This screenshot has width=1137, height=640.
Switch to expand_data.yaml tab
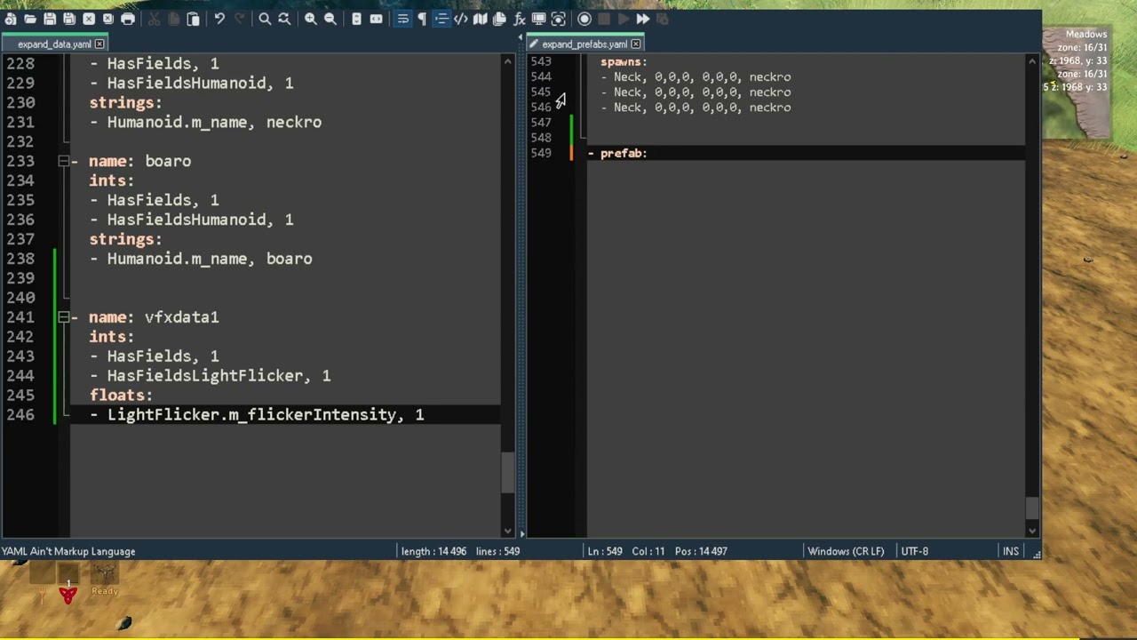point(54,44)
